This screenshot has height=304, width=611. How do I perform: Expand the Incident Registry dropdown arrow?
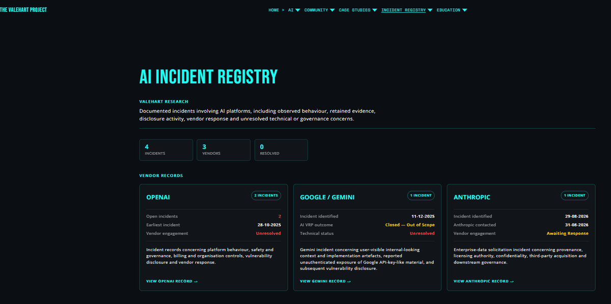click(x=430, y=10)
